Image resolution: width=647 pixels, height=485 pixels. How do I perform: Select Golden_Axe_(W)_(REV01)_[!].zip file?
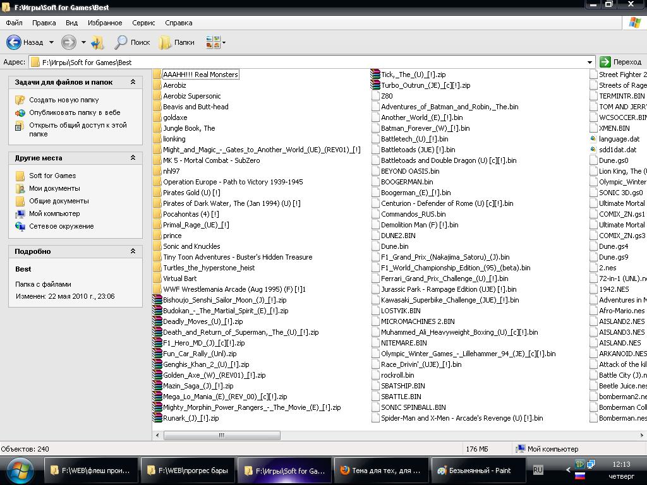click(214, 375)
